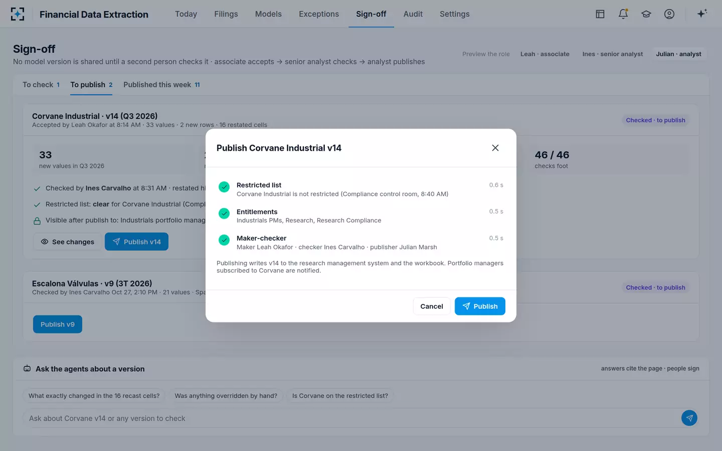Open the Sign-off menu
Viewport: 722px width, 451px height.
[371, 14]
